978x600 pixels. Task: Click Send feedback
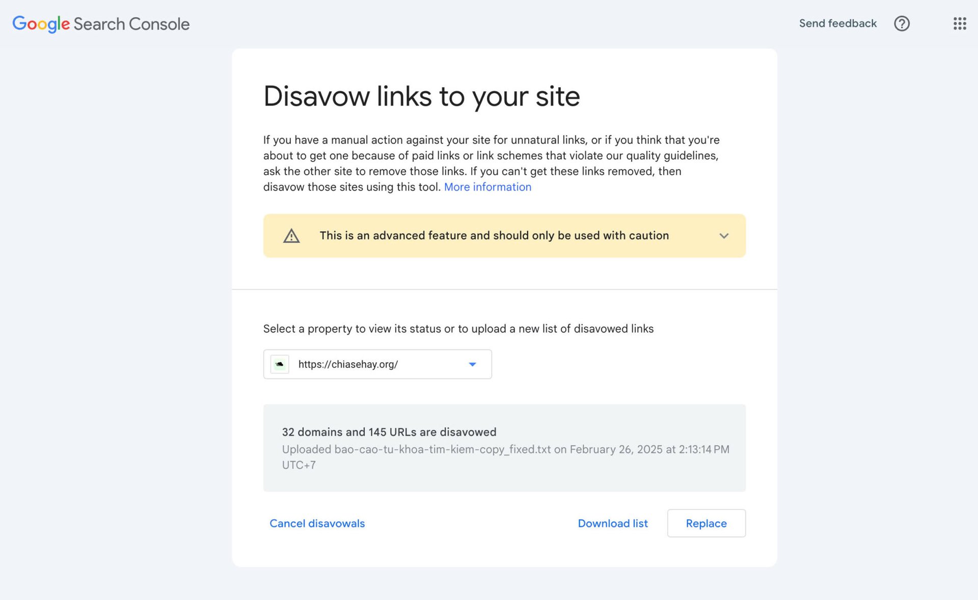tap(837, 23)
